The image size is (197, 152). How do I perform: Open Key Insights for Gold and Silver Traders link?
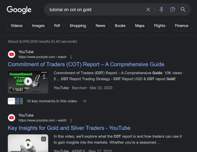[x=69, y=128]
